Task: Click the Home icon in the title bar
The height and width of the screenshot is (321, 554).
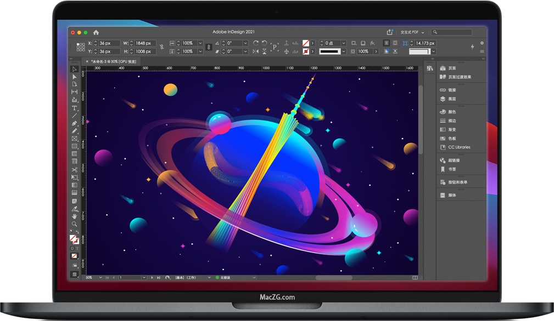Action: [x=96, y=32]
